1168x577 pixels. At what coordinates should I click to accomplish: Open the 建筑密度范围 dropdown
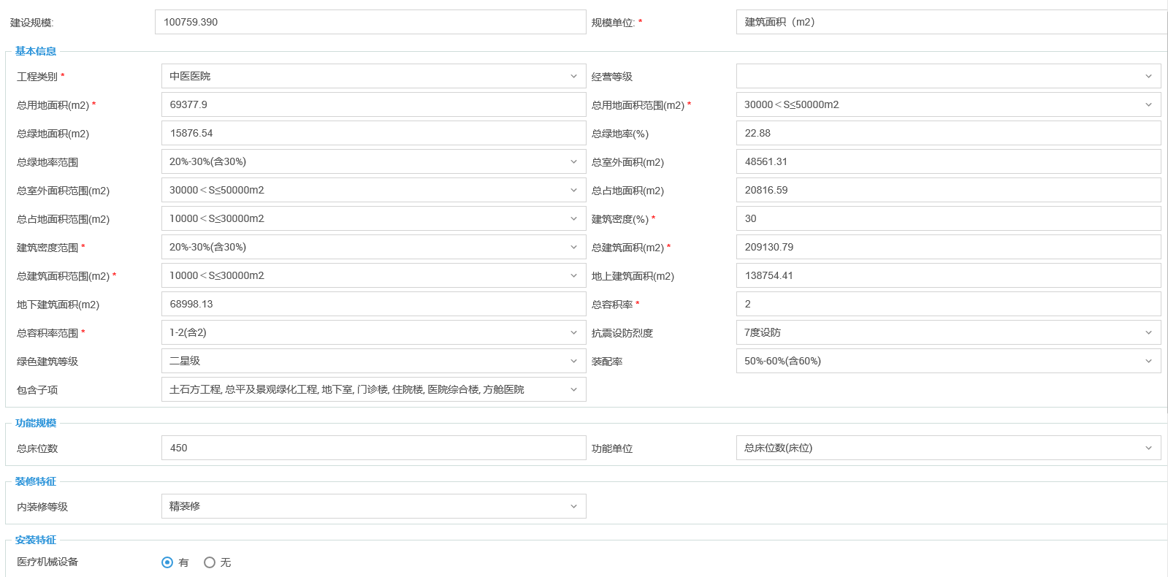(x=373, y=247)
